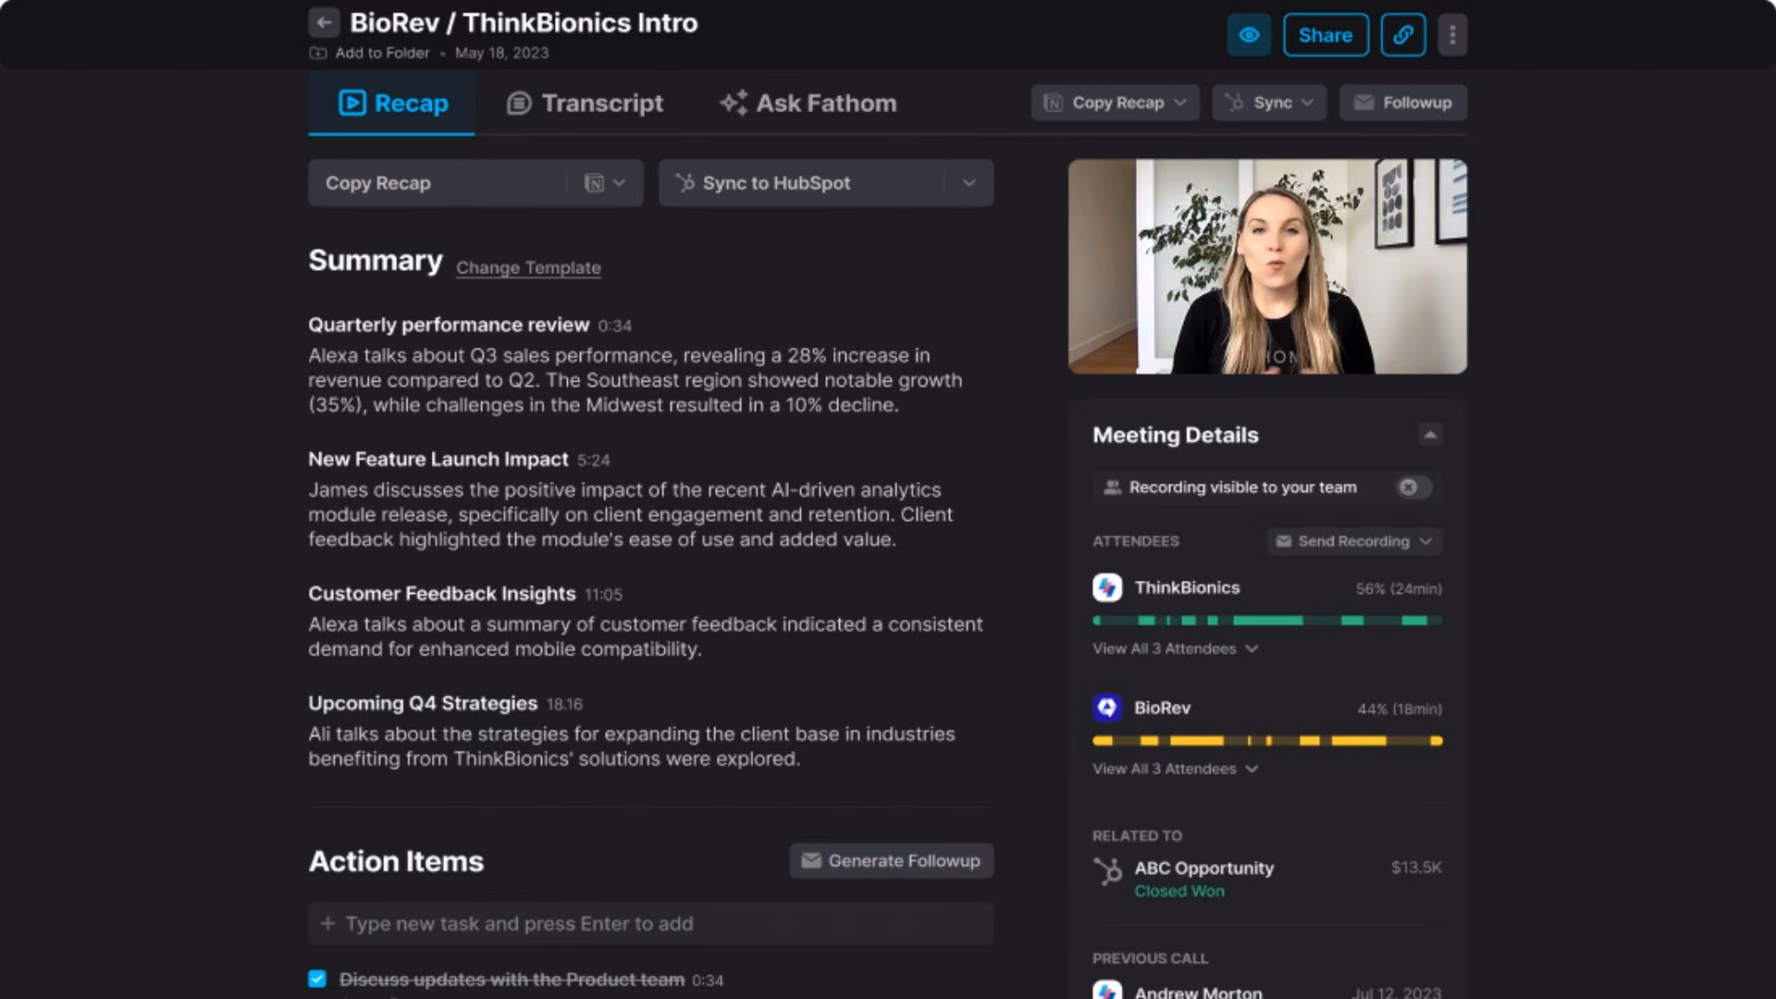
Task: Click the HubSpot icon on tab bar Sync
Action: pyautogui.click(x=1235, y=103)
